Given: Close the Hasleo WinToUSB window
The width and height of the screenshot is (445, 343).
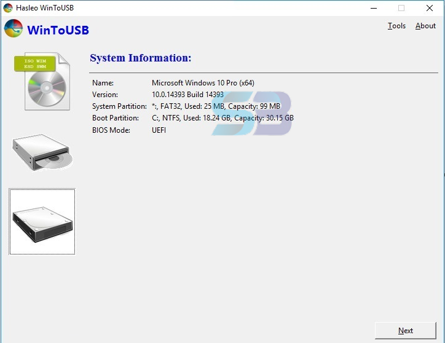Looking at the screenshot, I should point(430,8).
